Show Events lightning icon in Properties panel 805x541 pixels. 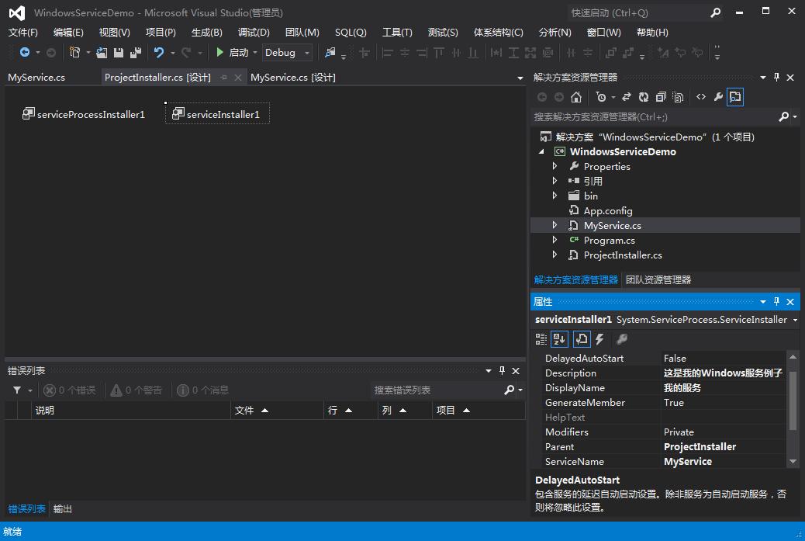point(599,339)
